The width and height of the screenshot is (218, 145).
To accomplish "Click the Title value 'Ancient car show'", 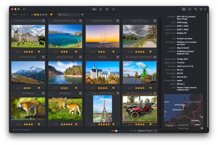I will (185, 39).
